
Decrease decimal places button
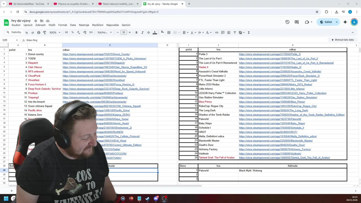(x=78, y=32)
